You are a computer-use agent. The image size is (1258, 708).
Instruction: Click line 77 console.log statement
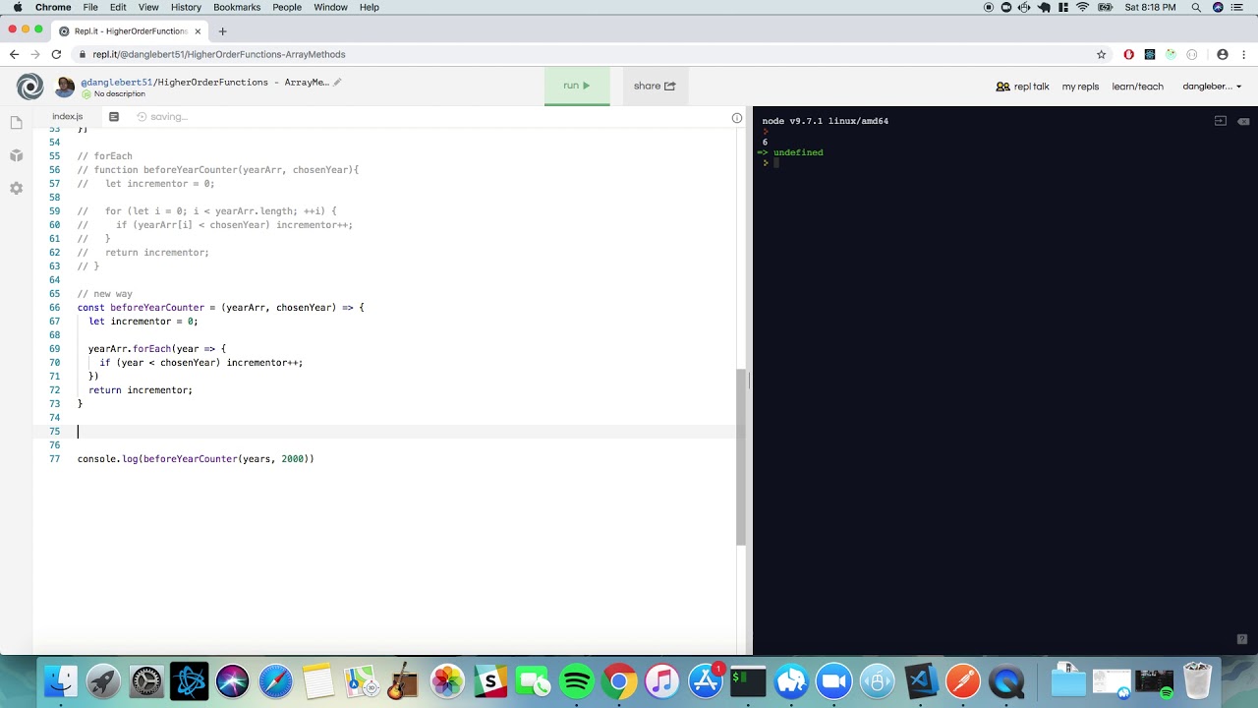click(x=196, y=459)
